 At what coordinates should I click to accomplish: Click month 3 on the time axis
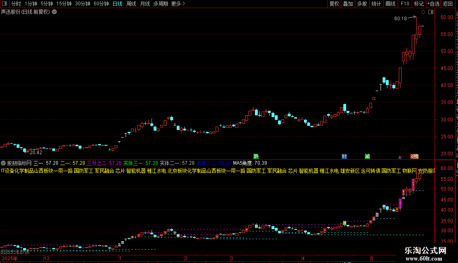tap(231, 258)
